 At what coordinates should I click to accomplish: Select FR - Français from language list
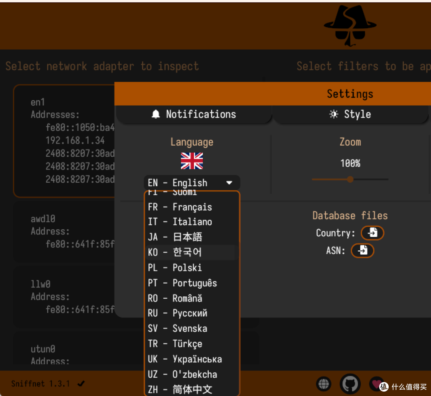point(192,207)
